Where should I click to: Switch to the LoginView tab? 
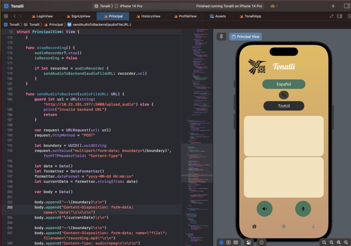pyautogui.click(x=42, y=16)
